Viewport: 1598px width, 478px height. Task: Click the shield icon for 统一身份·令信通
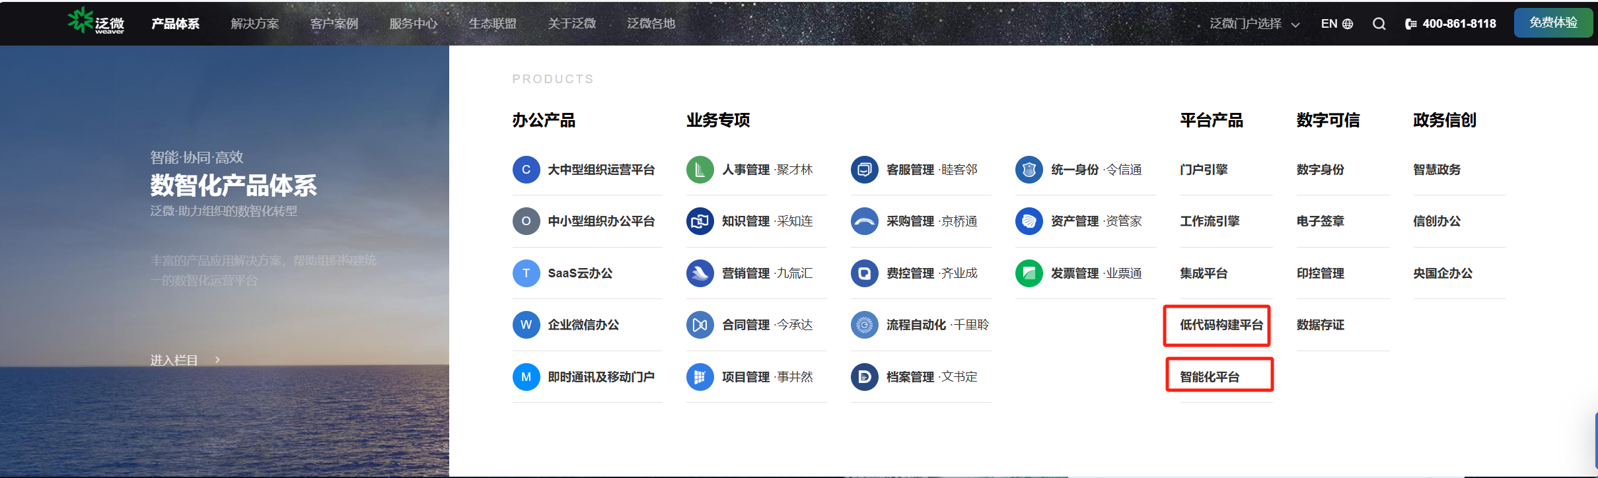point(1029,170)
